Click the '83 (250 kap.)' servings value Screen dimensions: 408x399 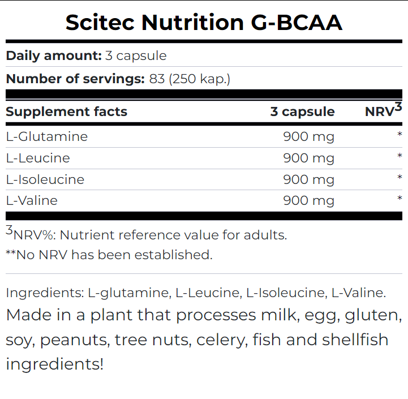190,79
